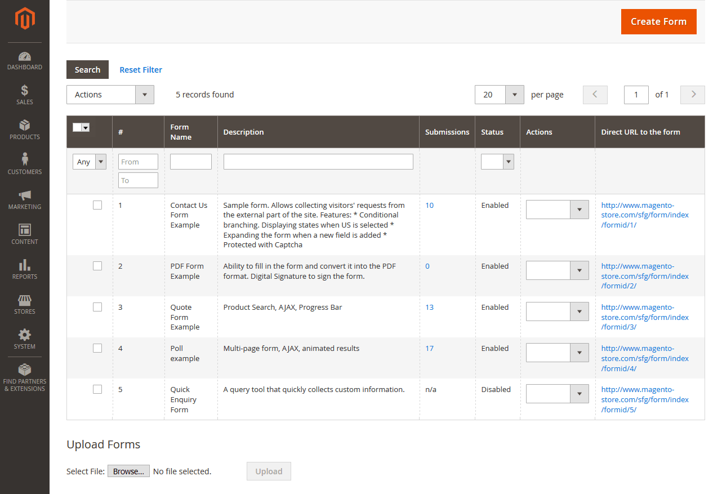Click the Browse button under Upload Forms
Screen dimensions: 722x494
[128, 471]
